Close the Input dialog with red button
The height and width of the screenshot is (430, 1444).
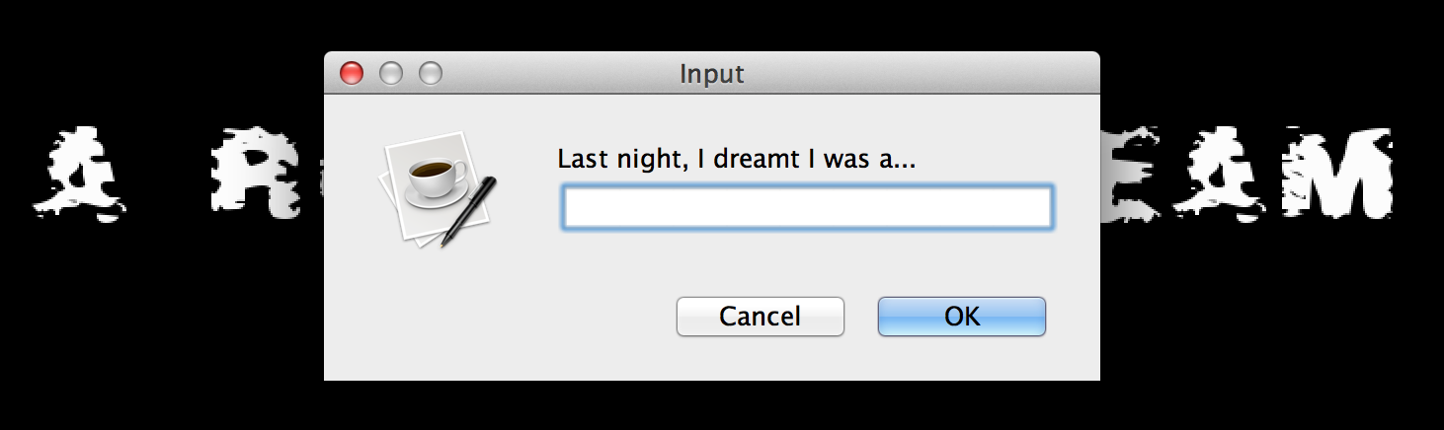tap(352, 73)
